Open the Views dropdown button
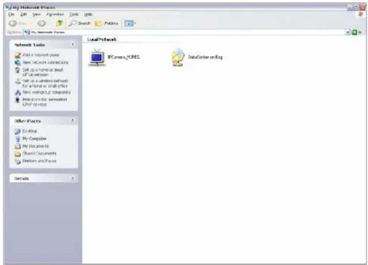This screenshot has height=265, width=368. point(130,23)
